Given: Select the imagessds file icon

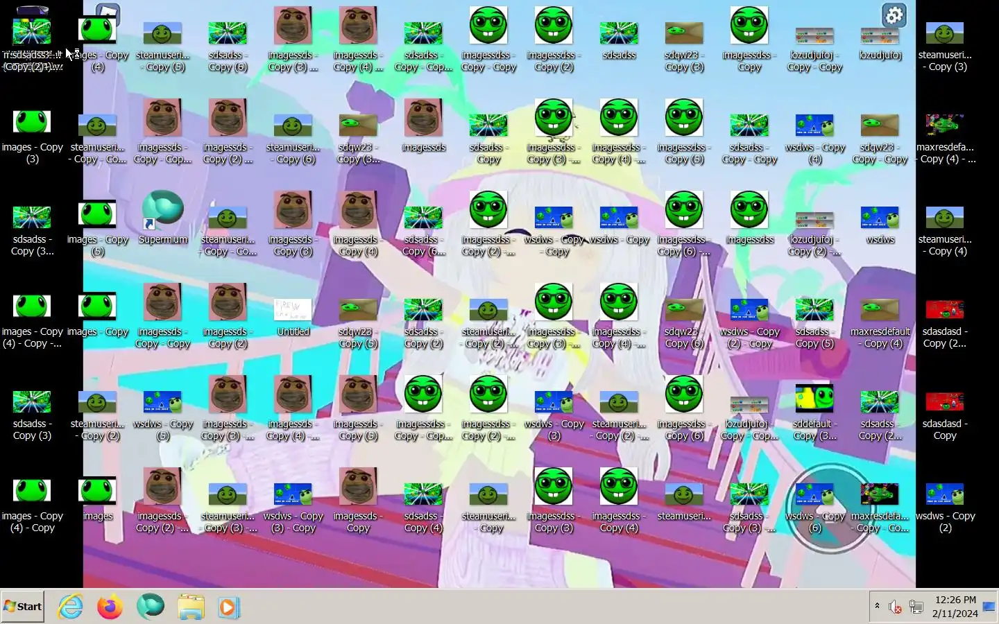Looking at the screenshot, I should [424, 125].
